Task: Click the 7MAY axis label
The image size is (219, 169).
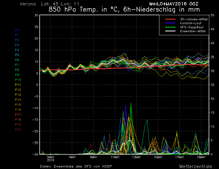Action: 72,157
